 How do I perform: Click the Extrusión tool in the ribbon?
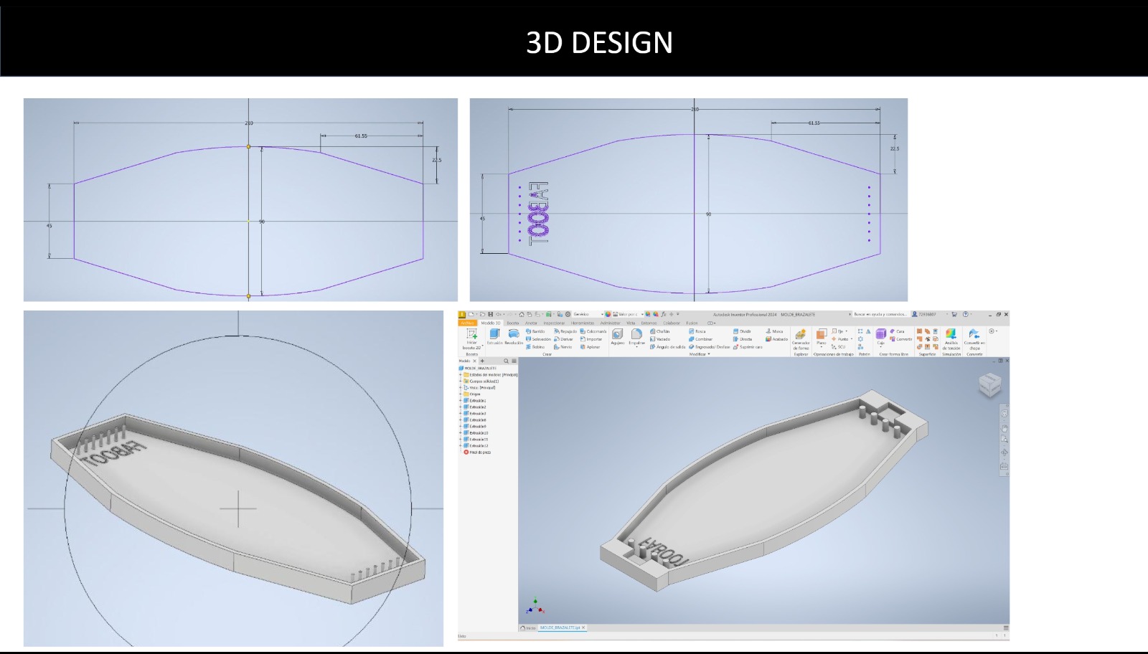tap(494, 338)
